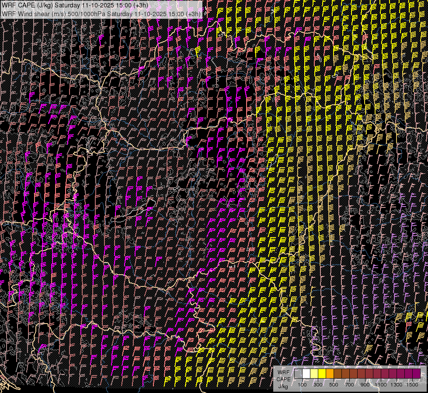Select the 1300 value on CAPE scale

click(x=397, y=385)
